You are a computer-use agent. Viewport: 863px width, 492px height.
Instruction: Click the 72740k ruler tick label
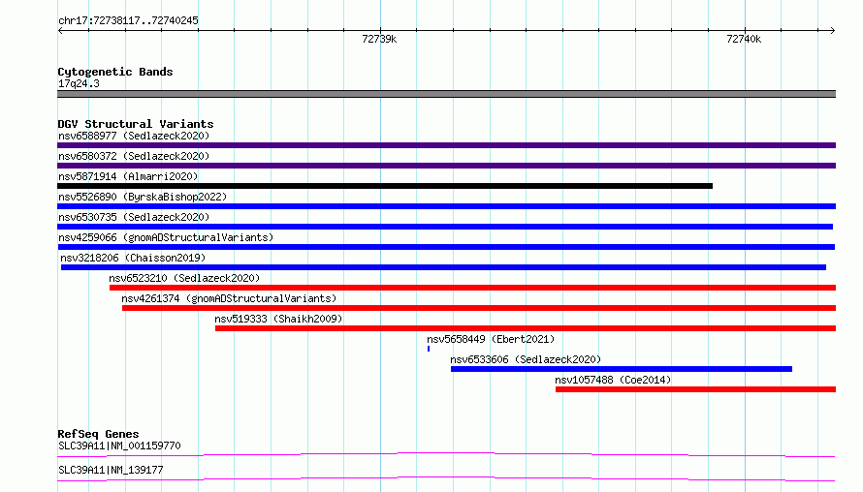pos(744,39)
